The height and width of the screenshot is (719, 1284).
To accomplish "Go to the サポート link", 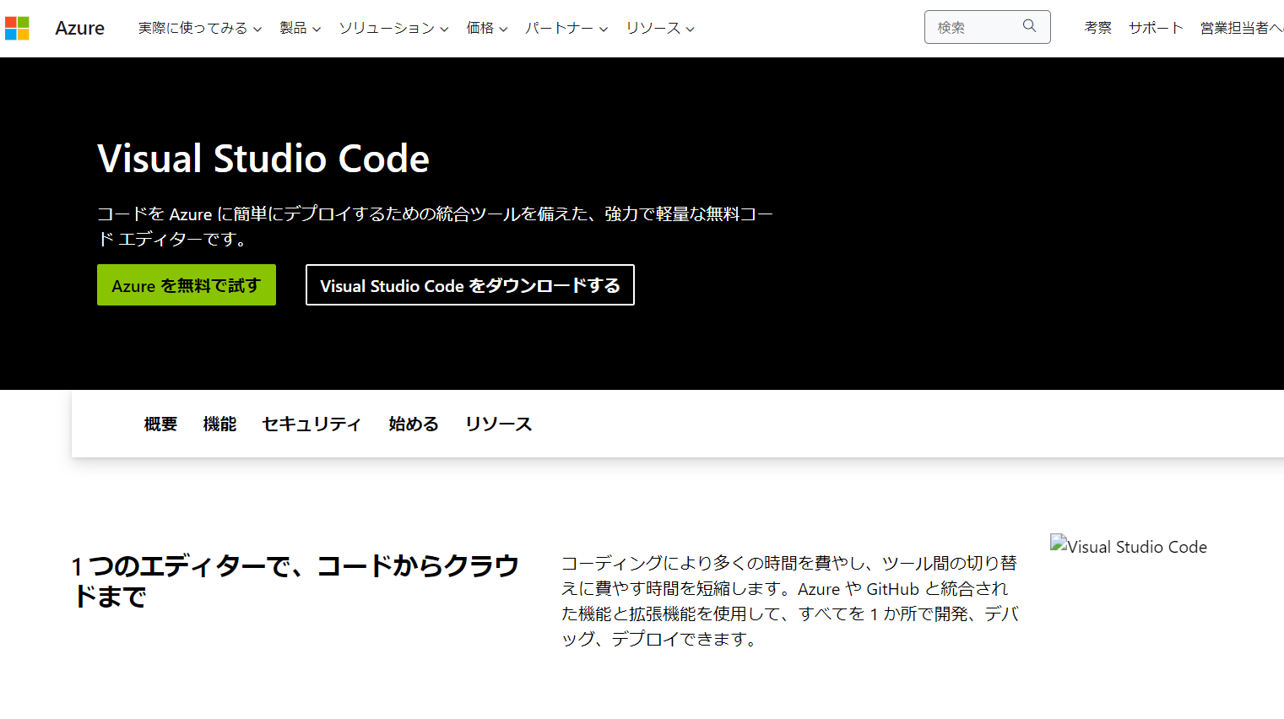I will [1156, 28].
